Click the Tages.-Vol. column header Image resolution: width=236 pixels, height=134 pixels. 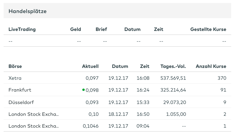[x=173, y=66]
